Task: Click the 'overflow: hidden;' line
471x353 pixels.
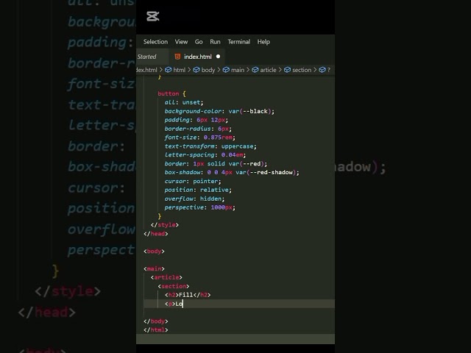Action: (x=194, y=199)
